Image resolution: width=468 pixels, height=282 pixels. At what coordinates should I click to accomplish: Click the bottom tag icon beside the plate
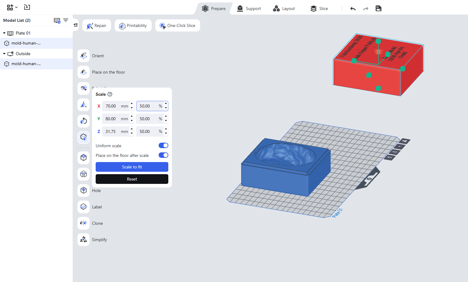coord(390,157)
